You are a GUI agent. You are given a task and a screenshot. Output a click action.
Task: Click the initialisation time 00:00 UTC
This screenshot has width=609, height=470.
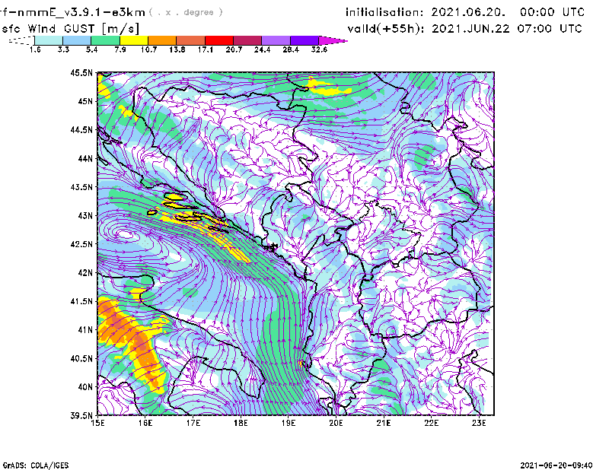click(x=553, y=12)
